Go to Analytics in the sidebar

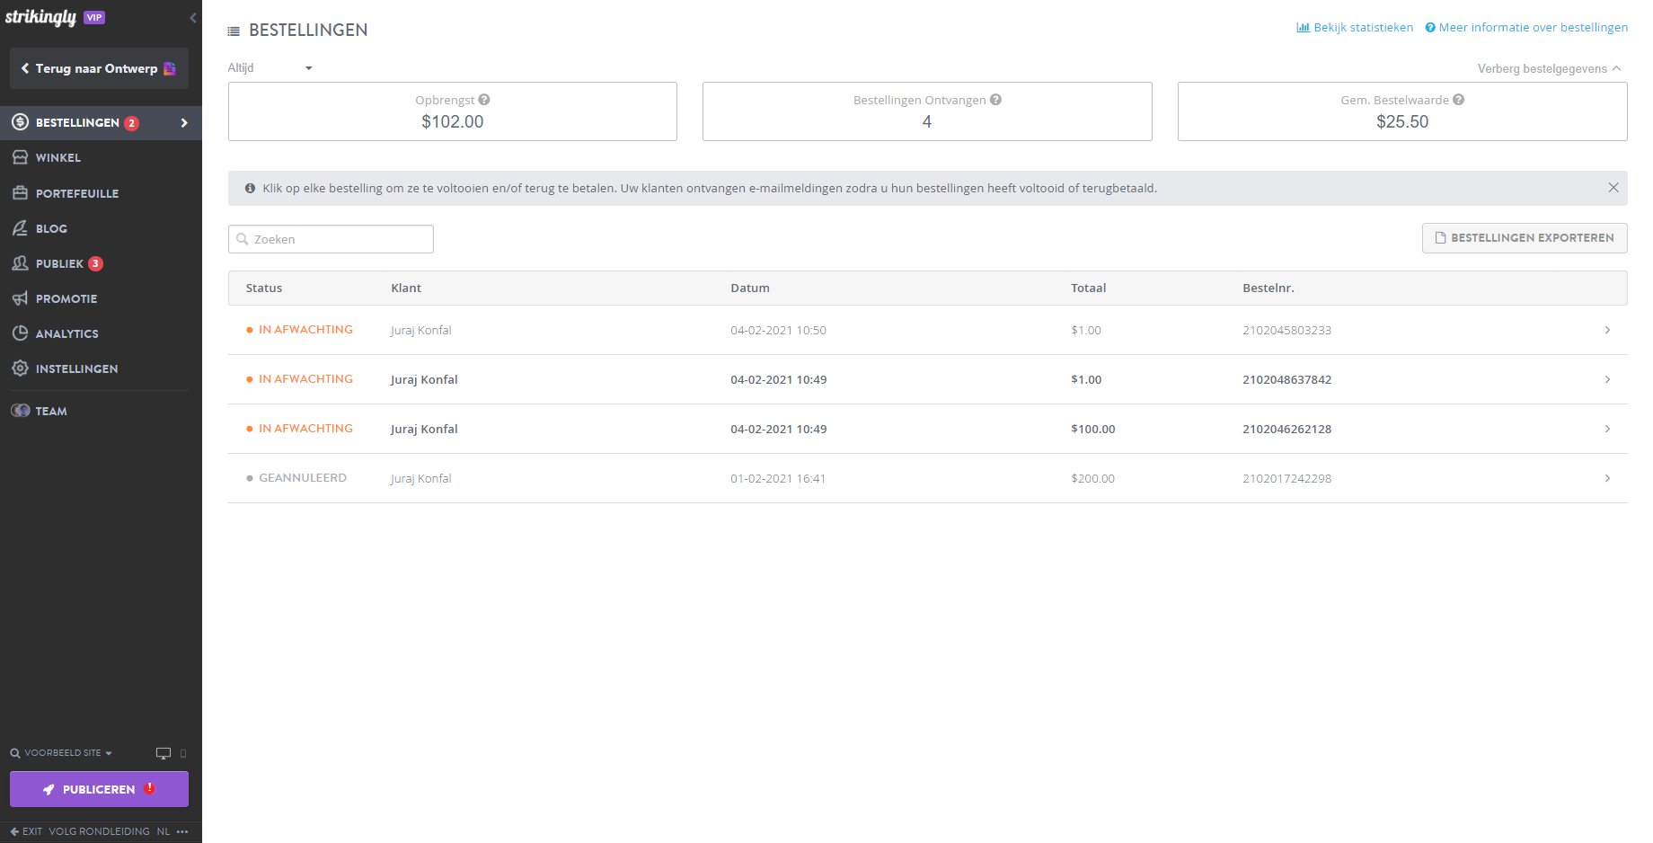coord(66,333)
